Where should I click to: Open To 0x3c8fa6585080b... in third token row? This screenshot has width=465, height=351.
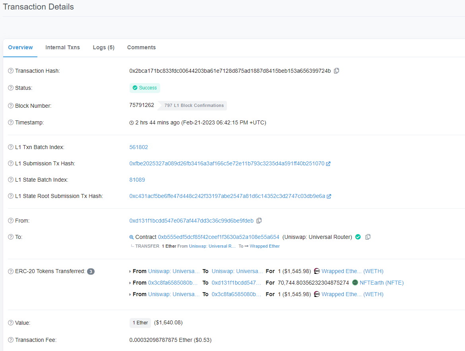click(236, 294)
